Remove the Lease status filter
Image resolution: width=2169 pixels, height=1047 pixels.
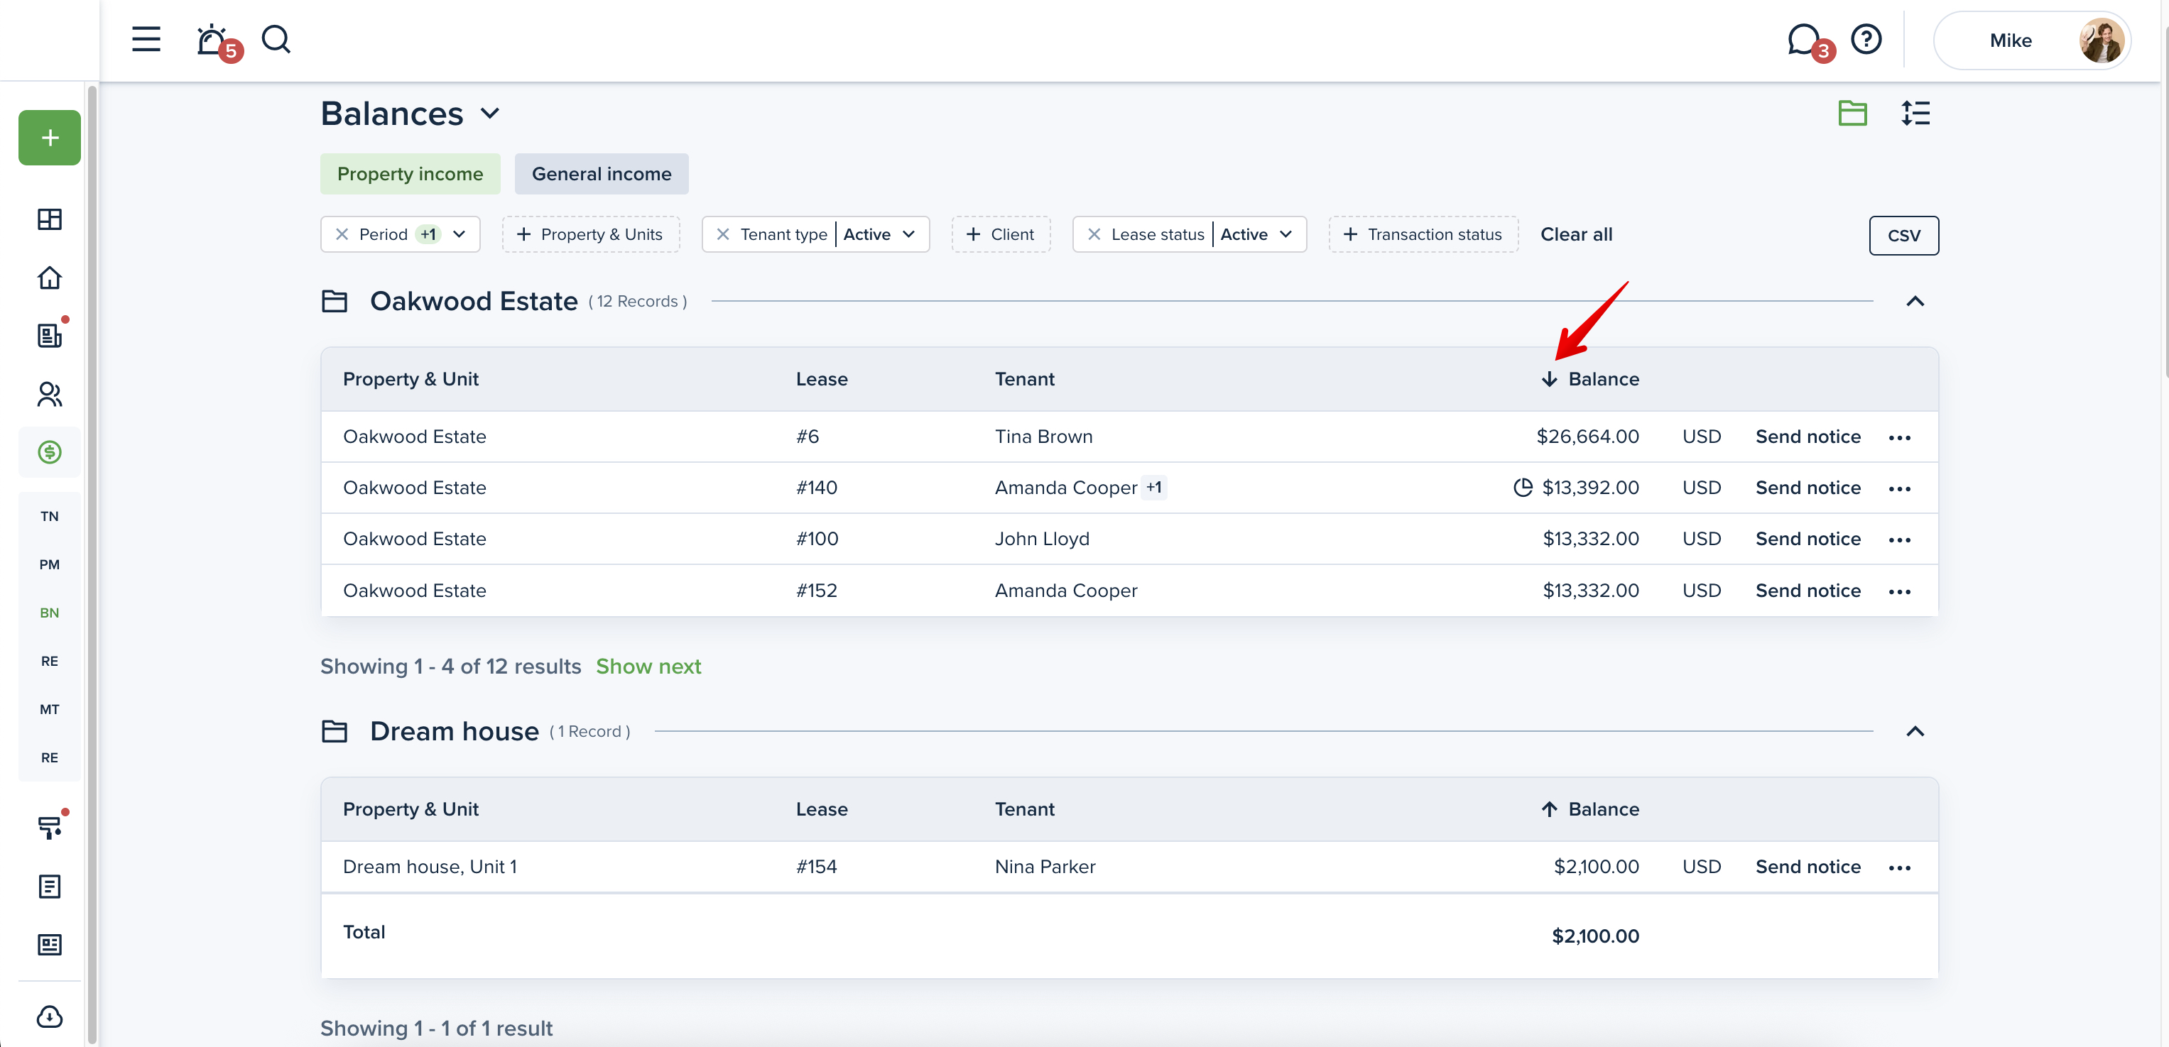coord(1094,235)
